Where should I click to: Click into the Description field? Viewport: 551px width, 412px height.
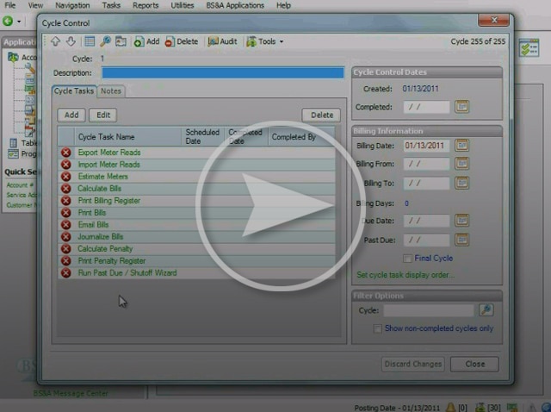pyautogui.click(x=223, y=72)
